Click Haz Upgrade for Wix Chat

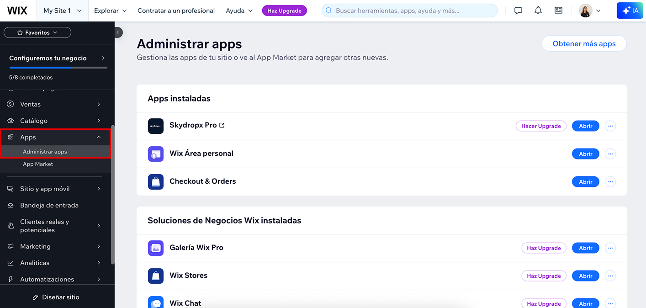(x=544, y=303)
